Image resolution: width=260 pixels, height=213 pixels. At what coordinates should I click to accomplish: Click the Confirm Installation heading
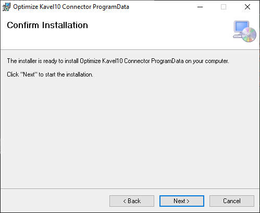pos(47,25)
